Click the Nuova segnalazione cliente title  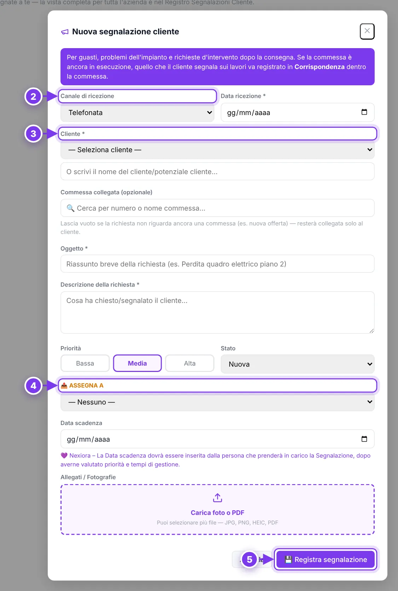tap(126, 31)
